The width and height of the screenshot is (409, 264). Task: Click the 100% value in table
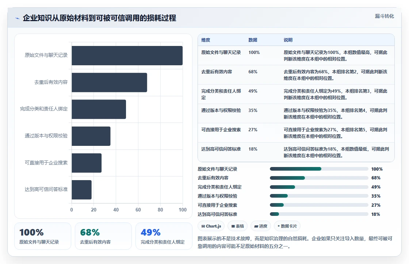pos(254,53)
